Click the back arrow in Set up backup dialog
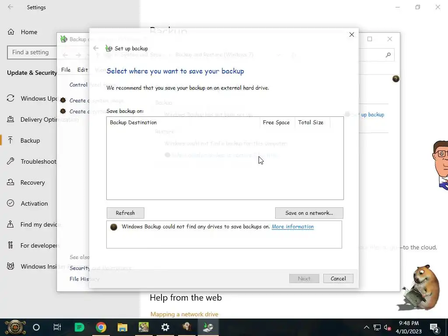This screenshot has height=336, width=448. pos(96,48)
